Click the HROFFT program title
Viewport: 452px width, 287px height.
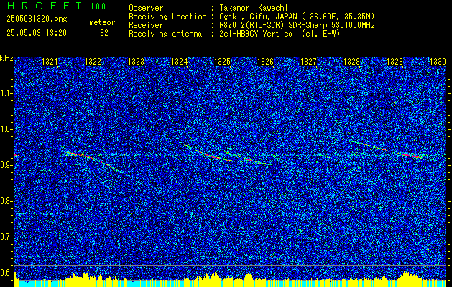coord(45,6)
